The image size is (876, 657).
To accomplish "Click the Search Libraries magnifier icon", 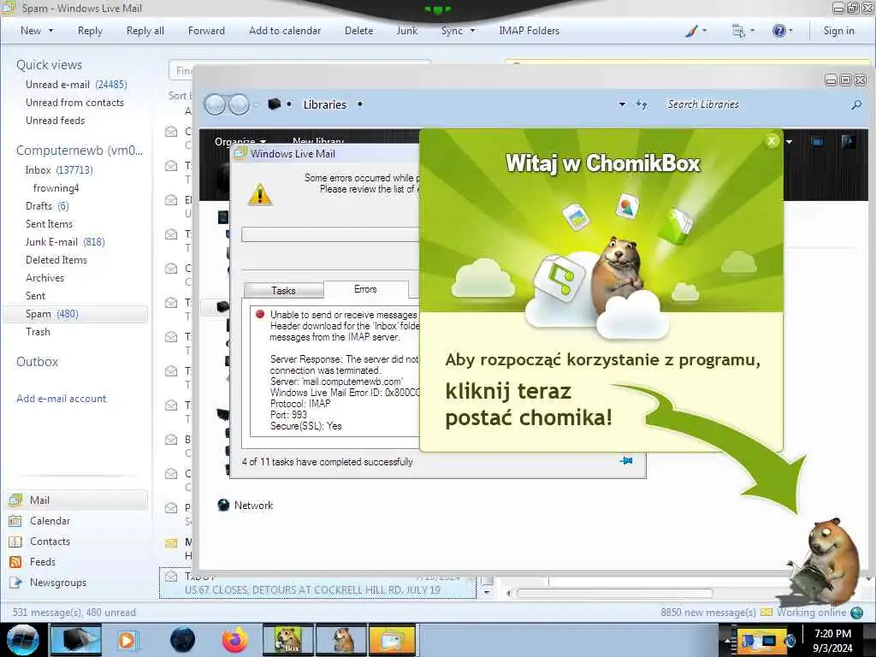I will tap(855, 104).
